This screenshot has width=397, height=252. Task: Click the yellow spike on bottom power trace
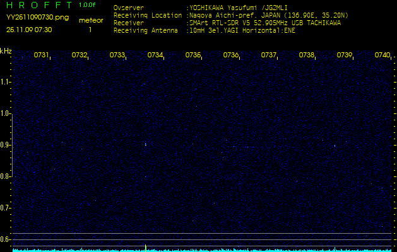(146, 247)
